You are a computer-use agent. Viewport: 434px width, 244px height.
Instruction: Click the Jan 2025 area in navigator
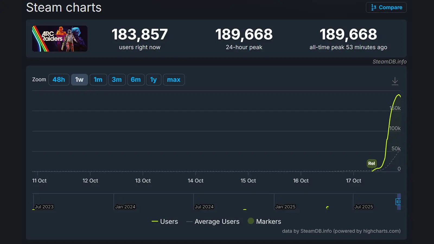pyautogui.click(x=285, y=207)
